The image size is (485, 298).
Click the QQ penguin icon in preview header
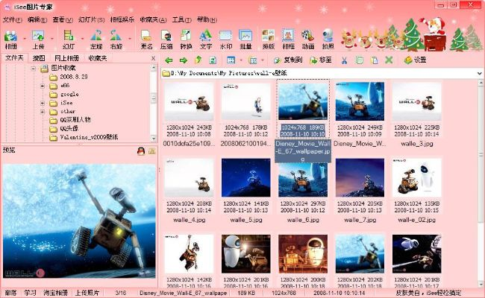pos(141,151)
